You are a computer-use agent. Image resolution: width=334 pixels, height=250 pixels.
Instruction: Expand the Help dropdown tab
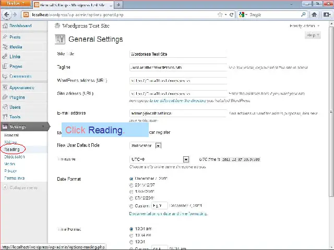click(313, 35)
